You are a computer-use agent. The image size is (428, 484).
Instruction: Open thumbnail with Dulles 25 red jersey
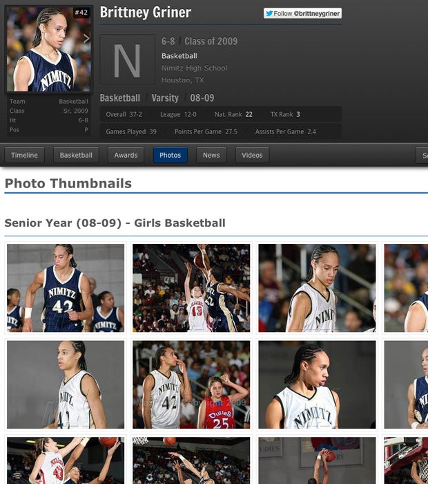(191, 384)
